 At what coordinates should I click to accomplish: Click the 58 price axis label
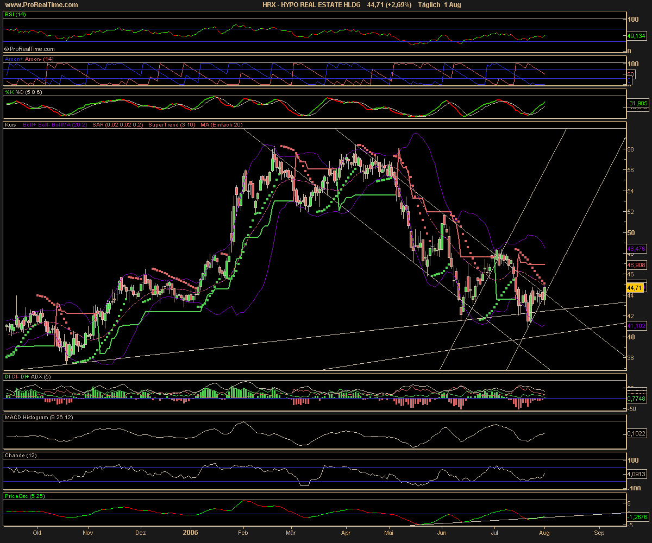pyautogui.click(x=631, y=149)
